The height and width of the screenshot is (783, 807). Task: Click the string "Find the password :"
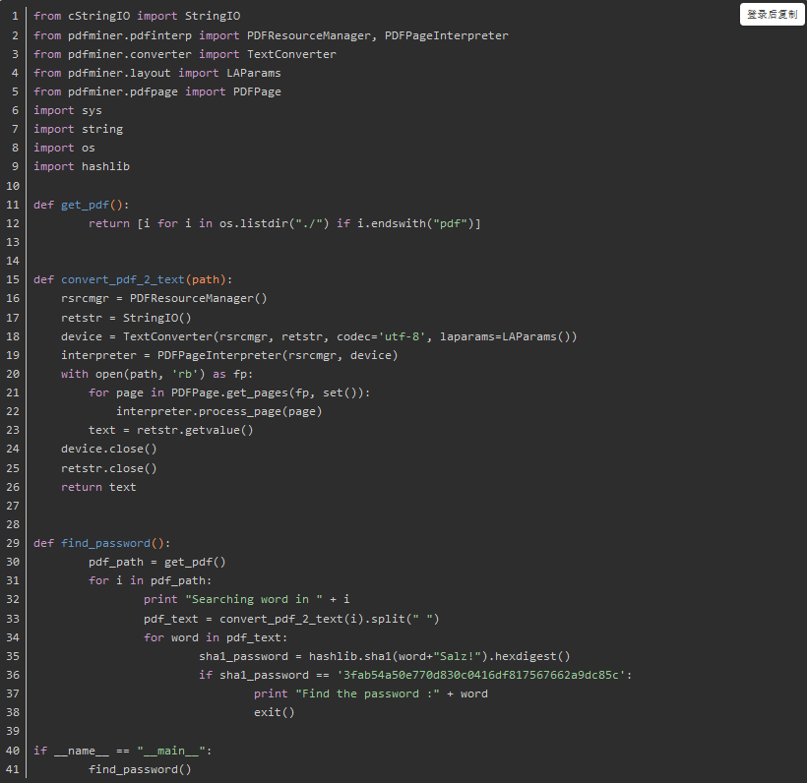tap(367, 694)
